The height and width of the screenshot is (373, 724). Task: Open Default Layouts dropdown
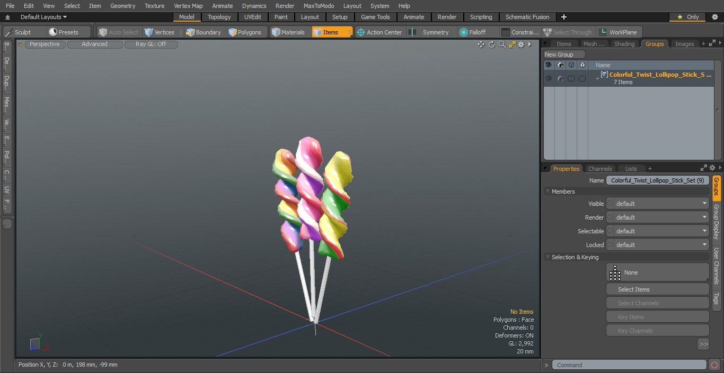[x=43, y=17]
